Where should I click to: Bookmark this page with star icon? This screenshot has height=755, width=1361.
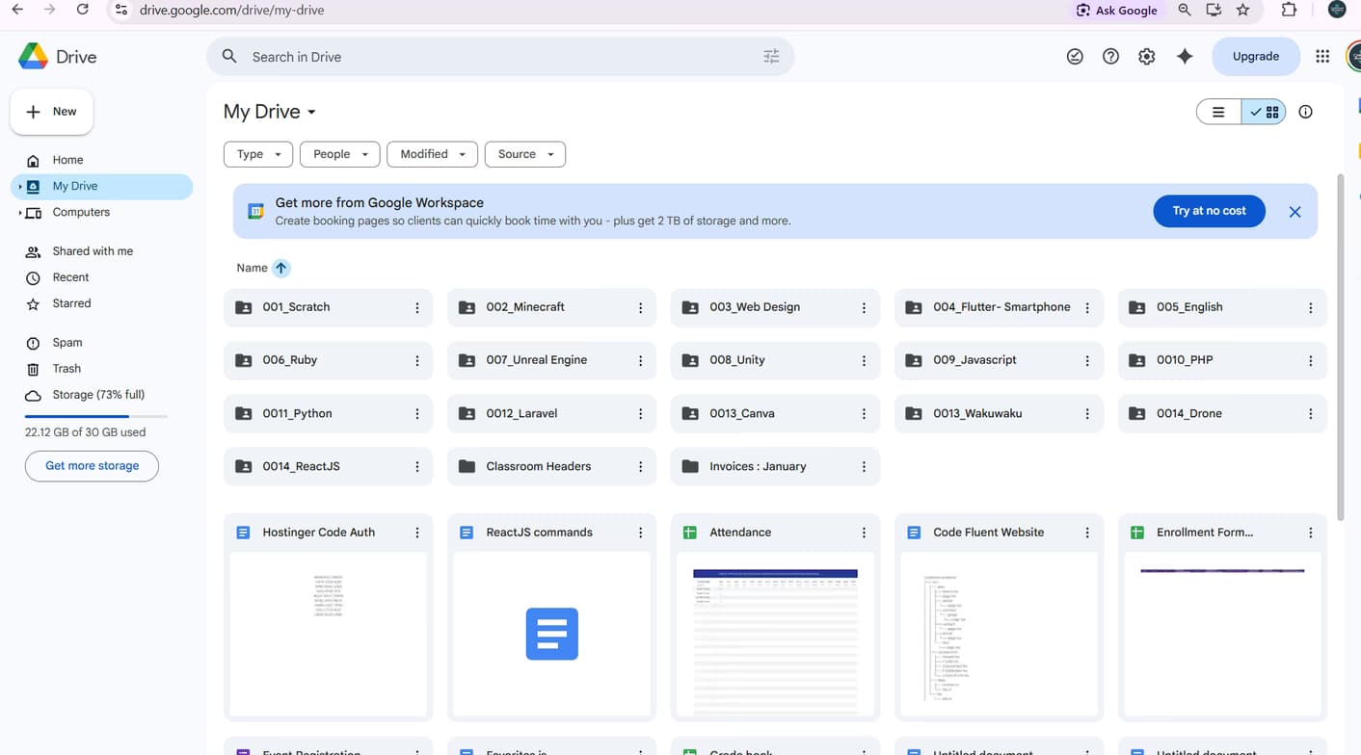(1242, 10)
